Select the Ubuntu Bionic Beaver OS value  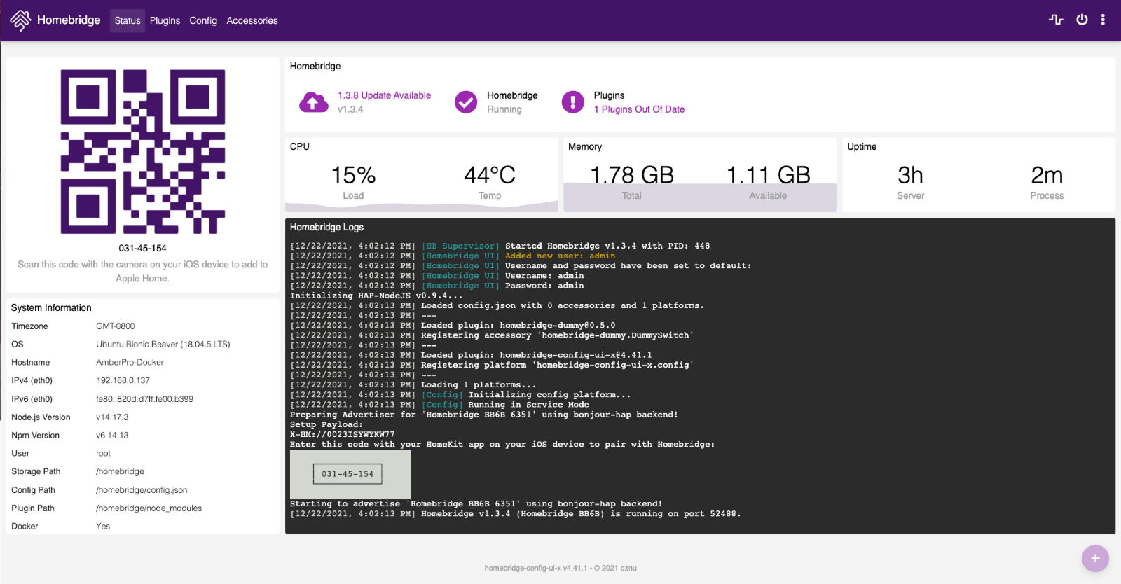pos(163,345)
